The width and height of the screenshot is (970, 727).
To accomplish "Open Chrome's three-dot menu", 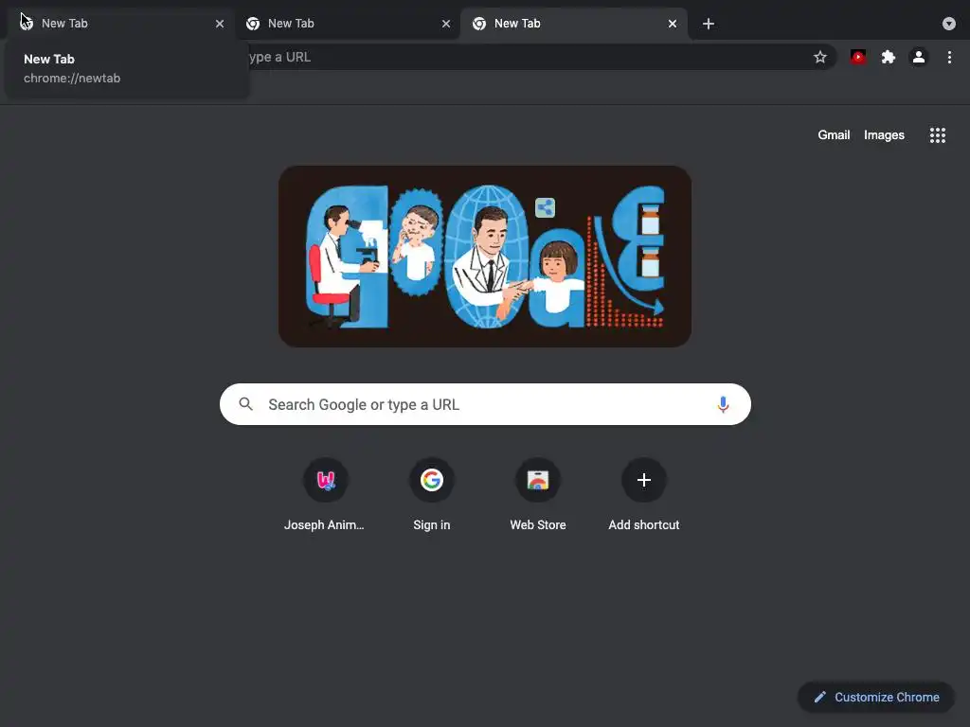I will tap(949, 57).
